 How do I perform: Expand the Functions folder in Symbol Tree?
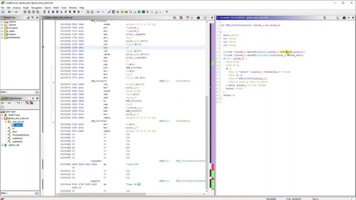pos(2,28)
